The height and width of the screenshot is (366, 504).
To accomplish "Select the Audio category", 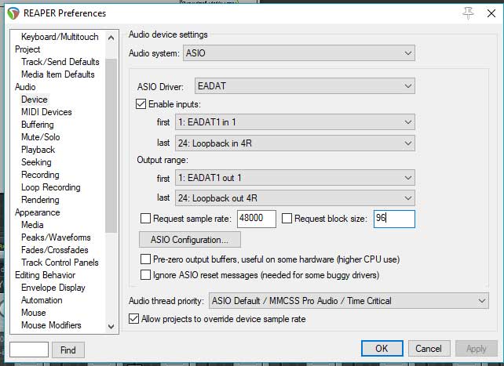I will point(25,87).
